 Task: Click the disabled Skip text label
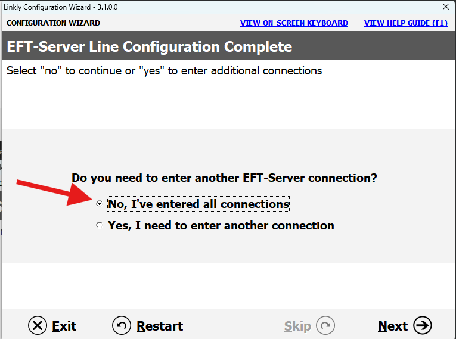pos(297,326)
